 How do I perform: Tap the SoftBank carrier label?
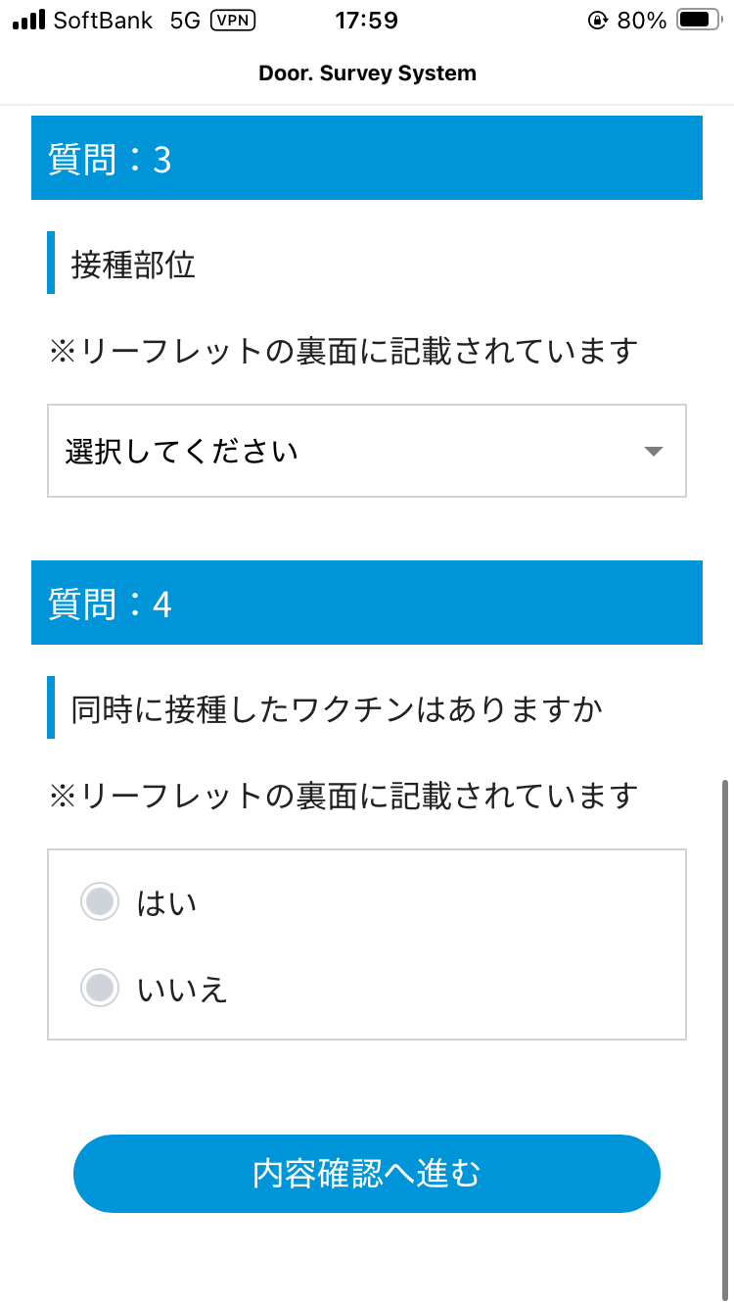point(105,20)
